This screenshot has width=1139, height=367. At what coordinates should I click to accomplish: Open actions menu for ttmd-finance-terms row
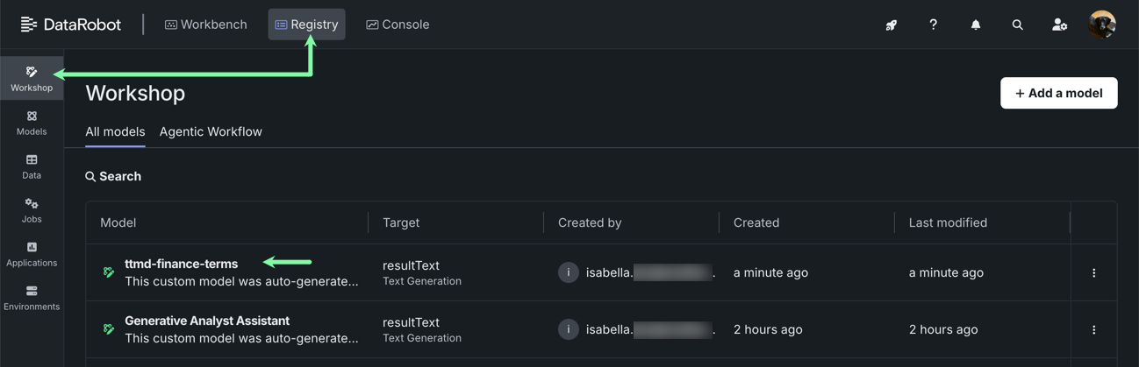[1093, 273]
